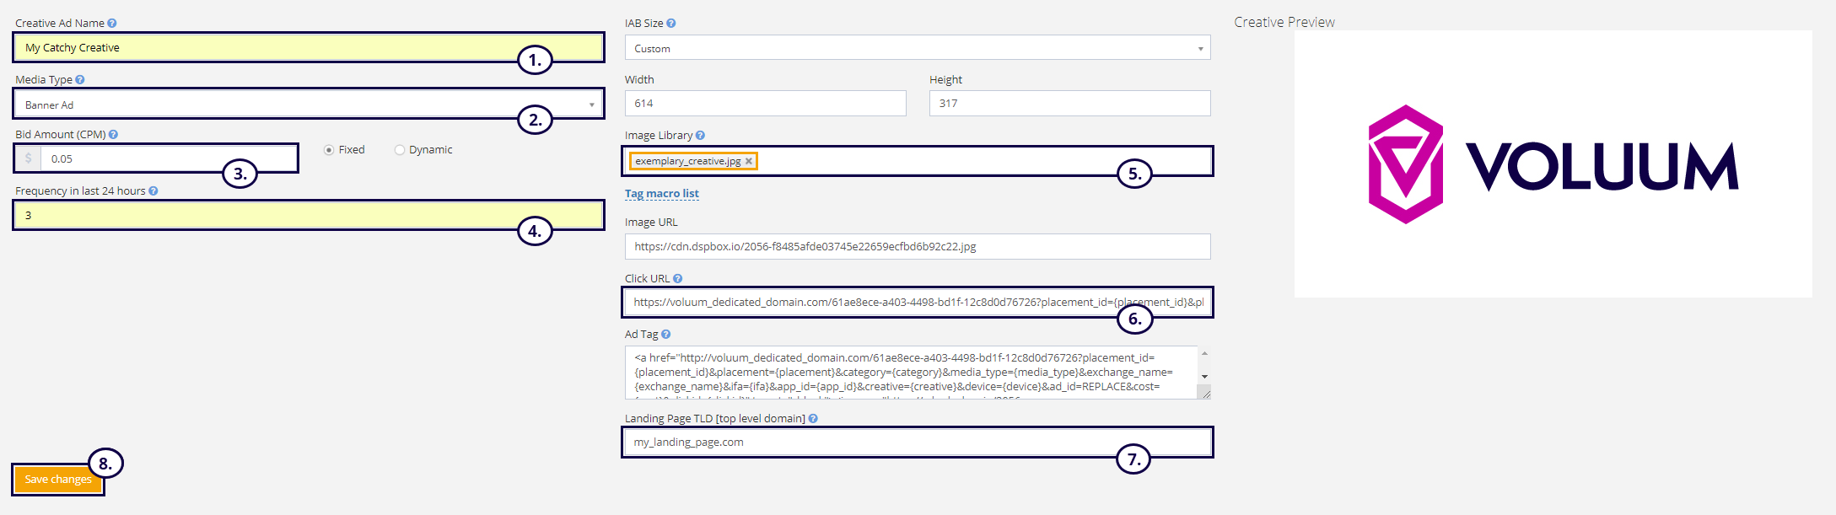Select the Fixed bid radio button
Viewport: 1836px width, 515px height.
pos(329,150)
